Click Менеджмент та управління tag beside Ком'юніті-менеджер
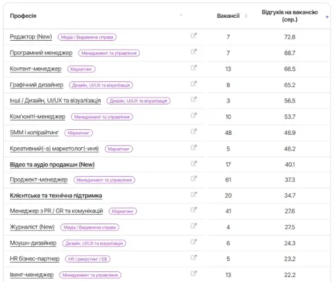Image resolution: width=334 pixels, height=282 pixels. (102, 117)
